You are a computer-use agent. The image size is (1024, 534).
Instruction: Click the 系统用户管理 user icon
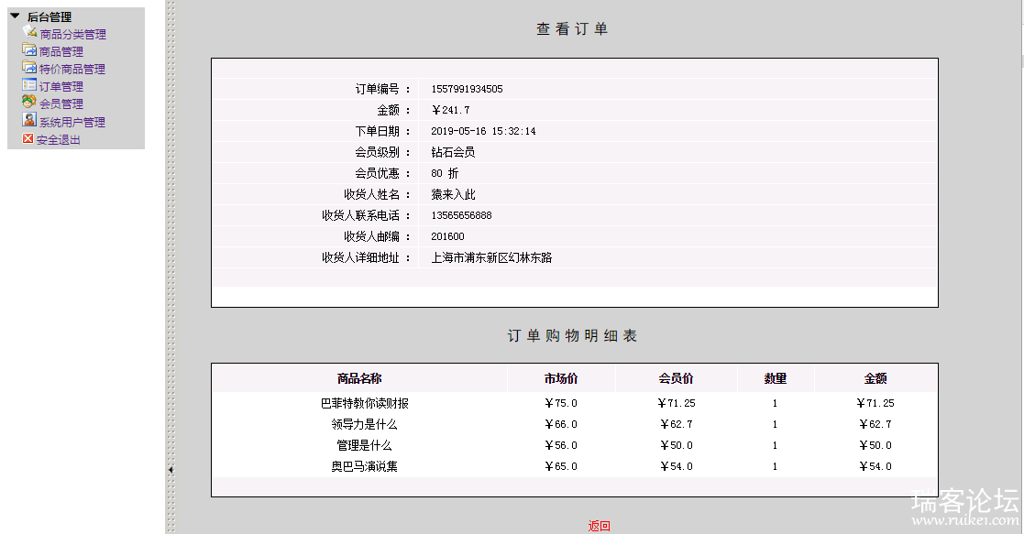click(x=28, y=119)
